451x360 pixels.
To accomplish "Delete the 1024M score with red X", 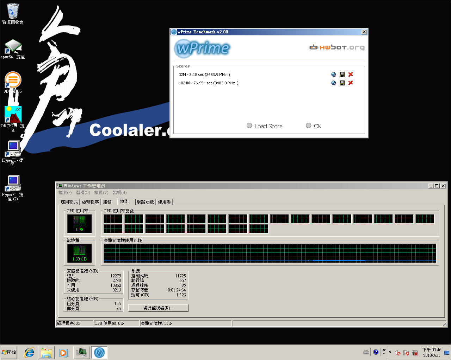I will [351, 83].
